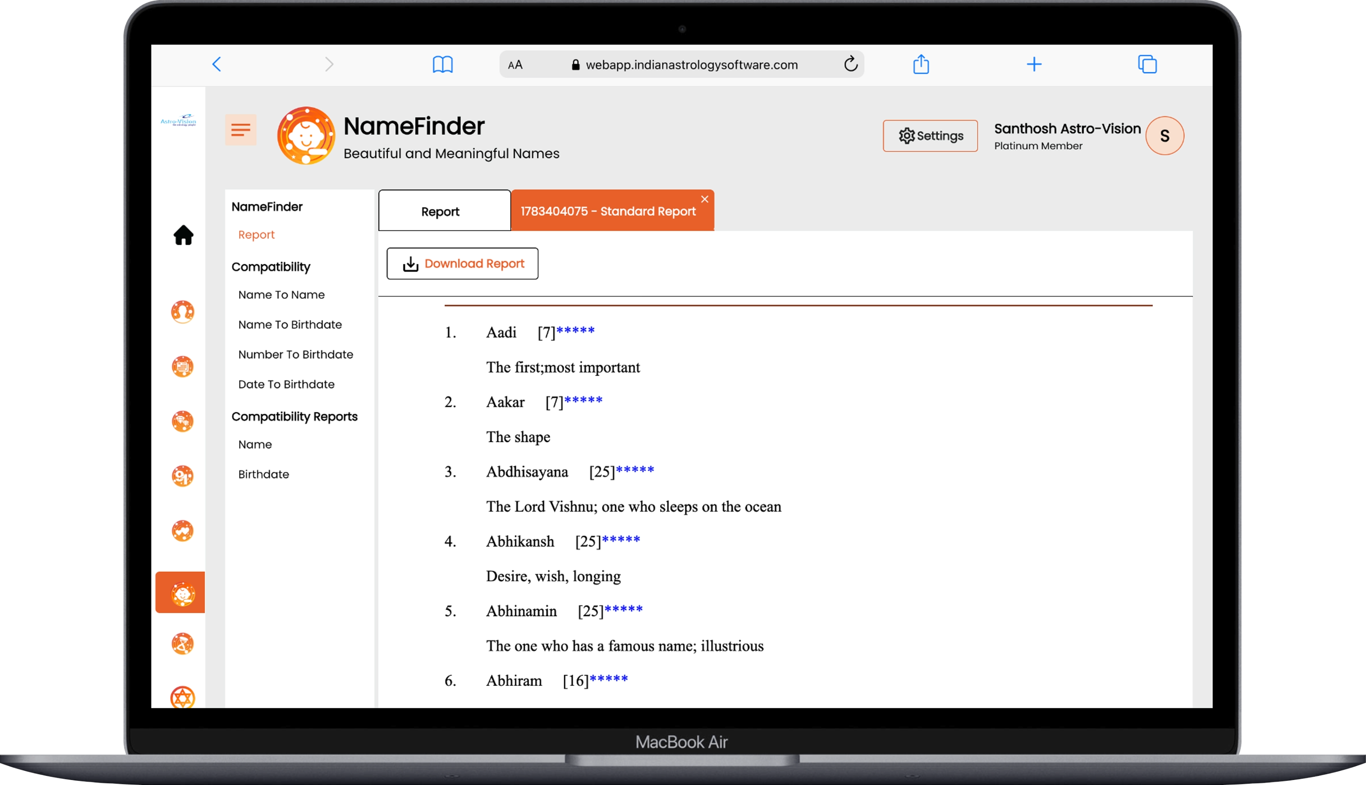Image resolution: width=1366 pixels, height=785 pixels.
Task: Toggle the hamburger menu button
Action: (x=241, y=130)
